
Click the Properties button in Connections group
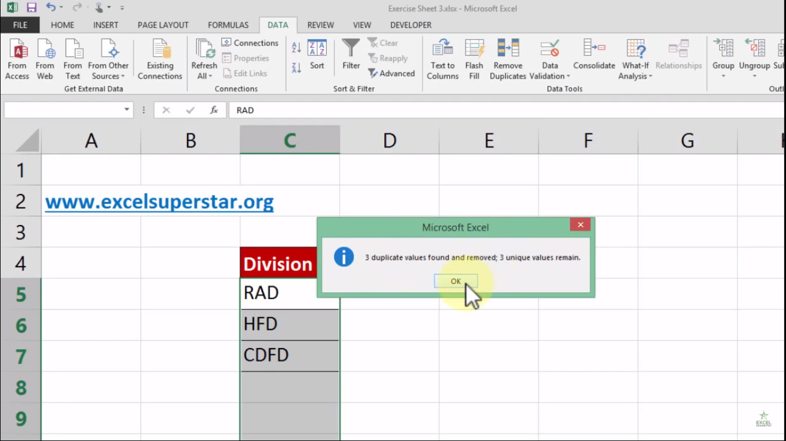(x=245, y=58)
